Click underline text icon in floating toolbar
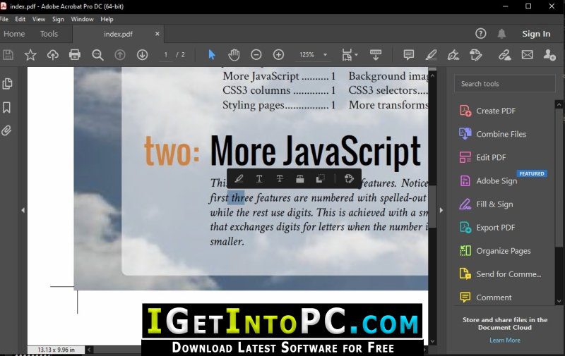Viewport: 565px width, 356px height. (x=259, y=179)
